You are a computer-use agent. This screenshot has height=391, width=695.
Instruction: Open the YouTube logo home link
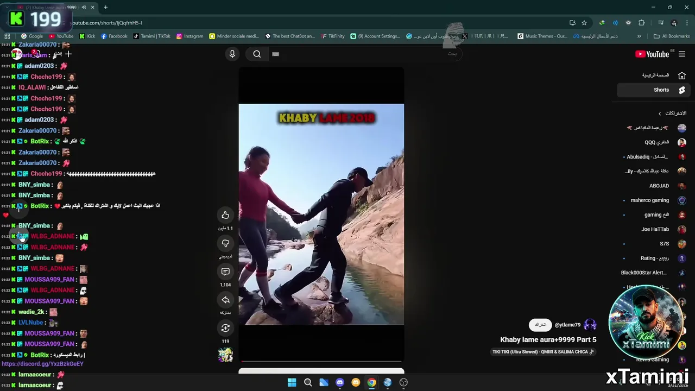[x=652, y=54]
